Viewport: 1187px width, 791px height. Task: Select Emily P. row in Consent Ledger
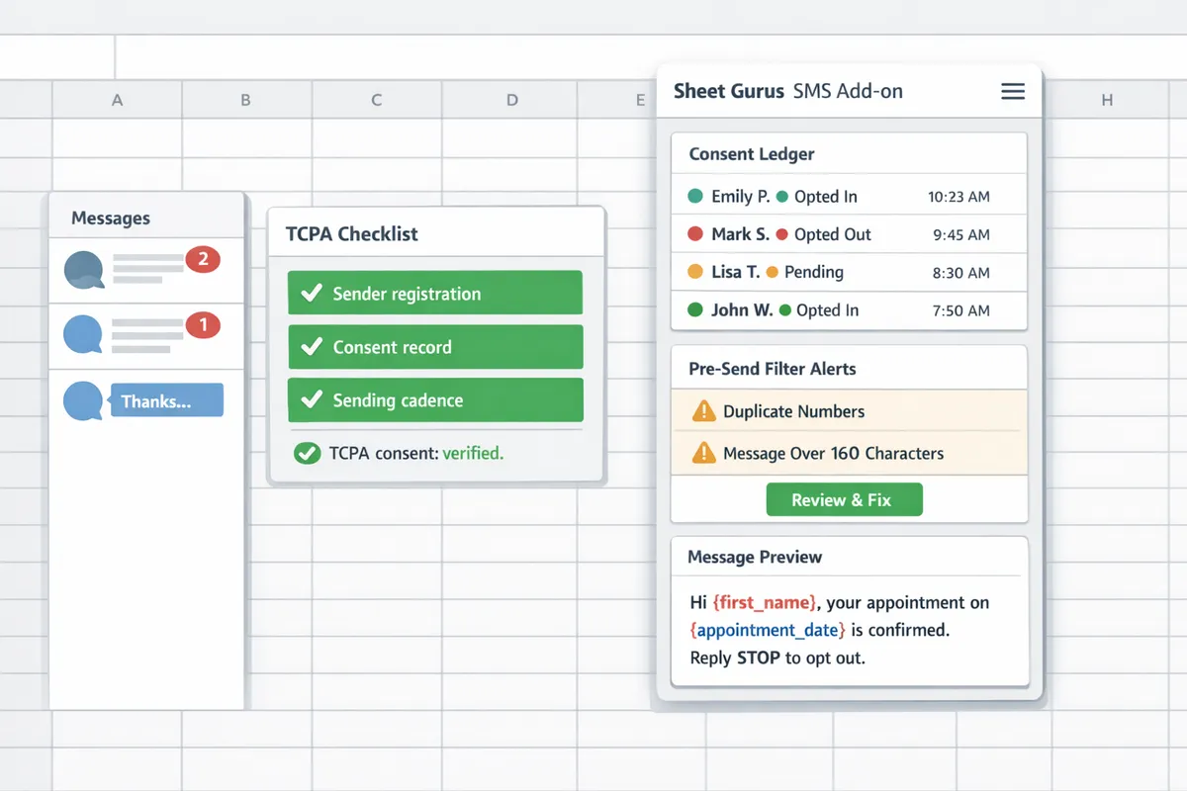click(849, 197)
